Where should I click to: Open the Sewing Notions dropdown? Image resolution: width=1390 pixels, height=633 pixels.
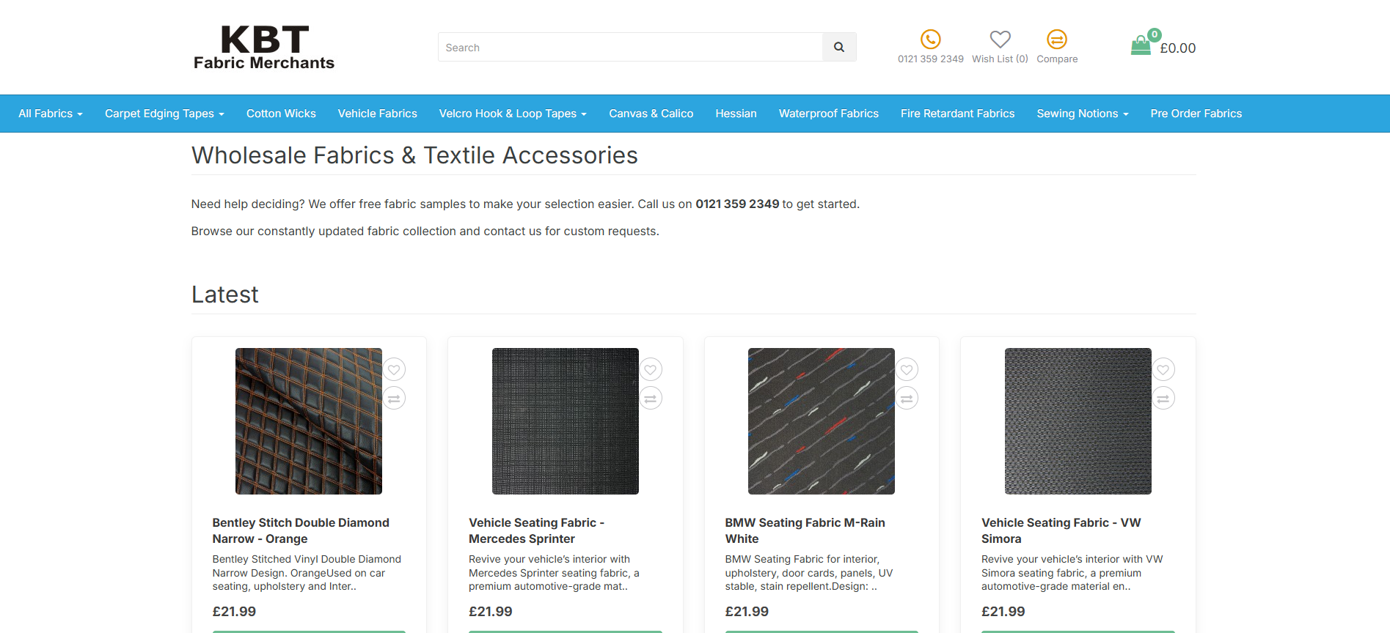tap(1082, 114)
